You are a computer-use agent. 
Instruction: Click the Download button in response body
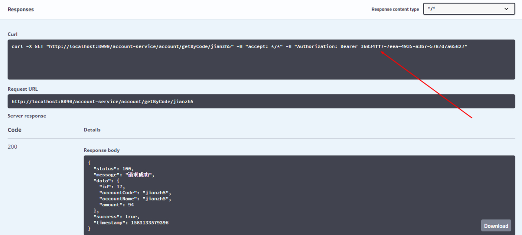[496, 226]
